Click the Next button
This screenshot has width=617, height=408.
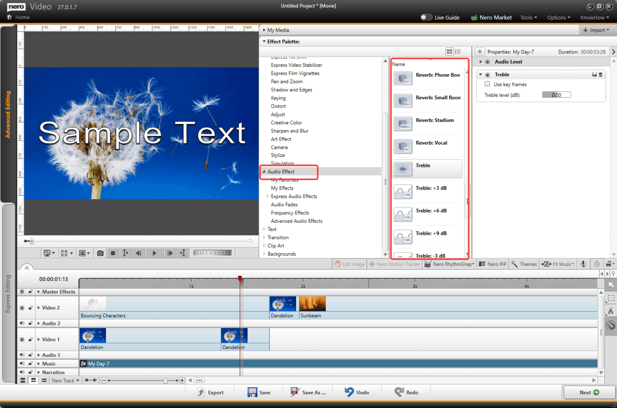click(589, 392)
